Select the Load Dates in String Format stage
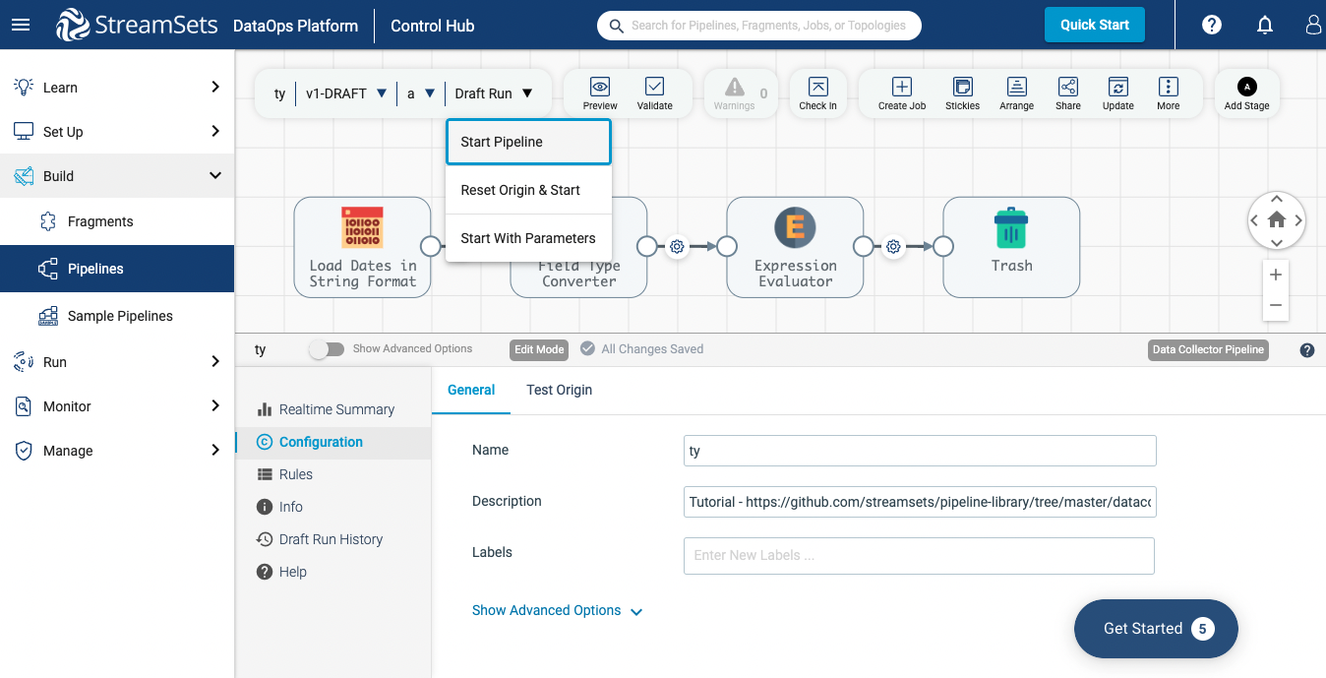 pyautogui.click(x=362, y=247)
